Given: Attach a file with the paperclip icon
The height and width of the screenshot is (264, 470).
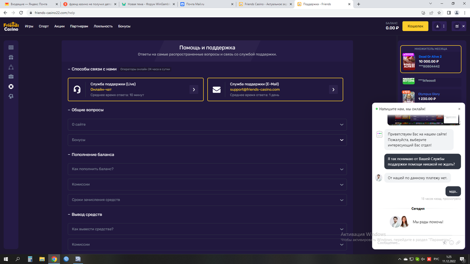Looking at the screenshot, I should point(458,242).
